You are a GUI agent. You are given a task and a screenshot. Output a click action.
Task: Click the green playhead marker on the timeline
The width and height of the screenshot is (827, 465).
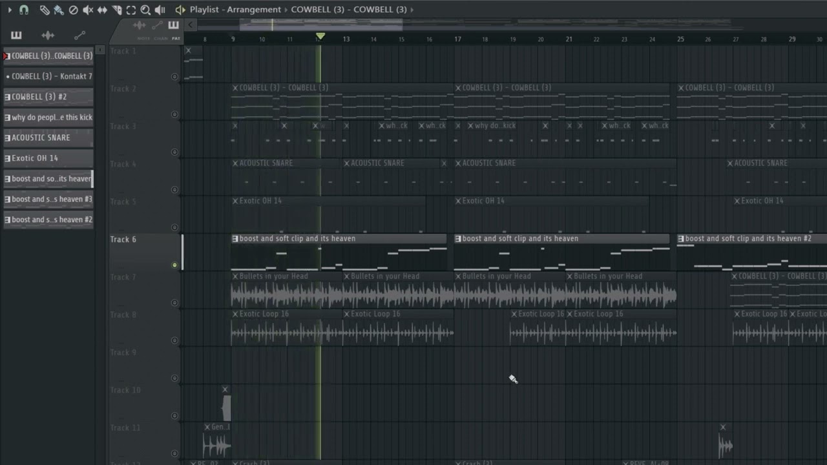pos(320,36)
